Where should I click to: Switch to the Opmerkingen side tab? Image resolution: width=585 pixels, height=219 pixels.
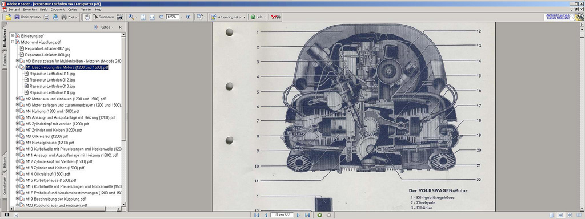5,186
